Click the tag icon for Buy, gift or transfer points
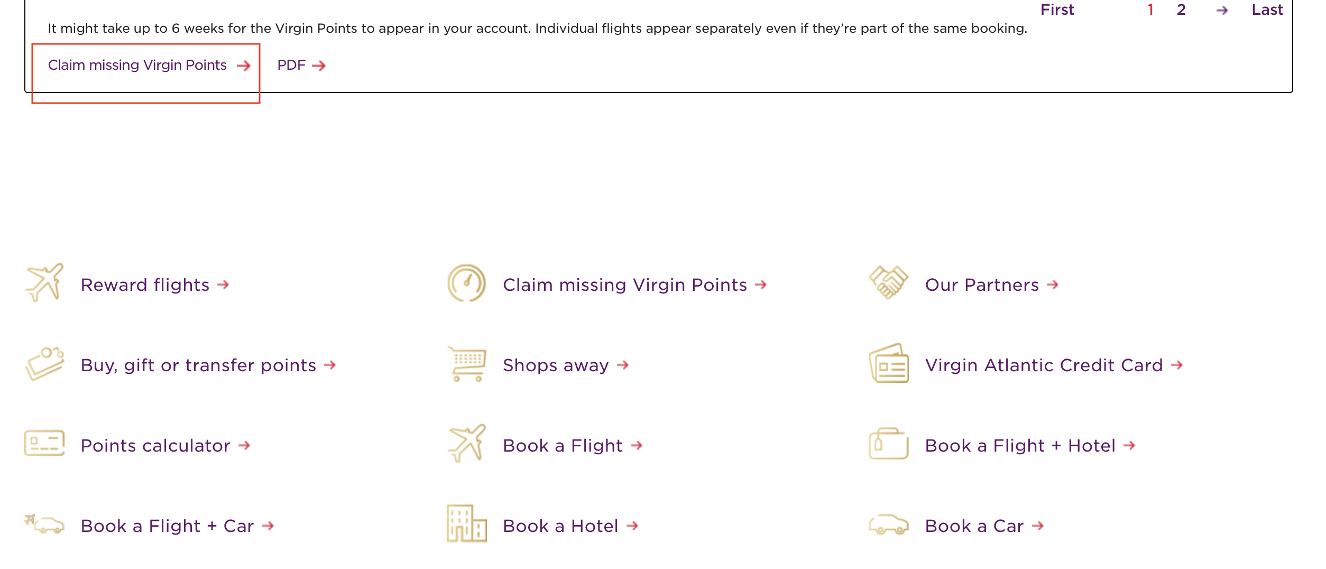This screenshot has height=569, width=1326. coord(44,363)
